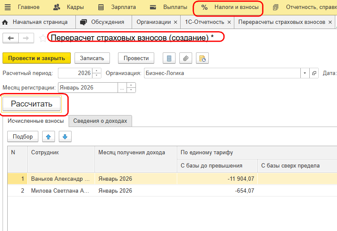Open the Отчетность, справки section

point(305,7)
